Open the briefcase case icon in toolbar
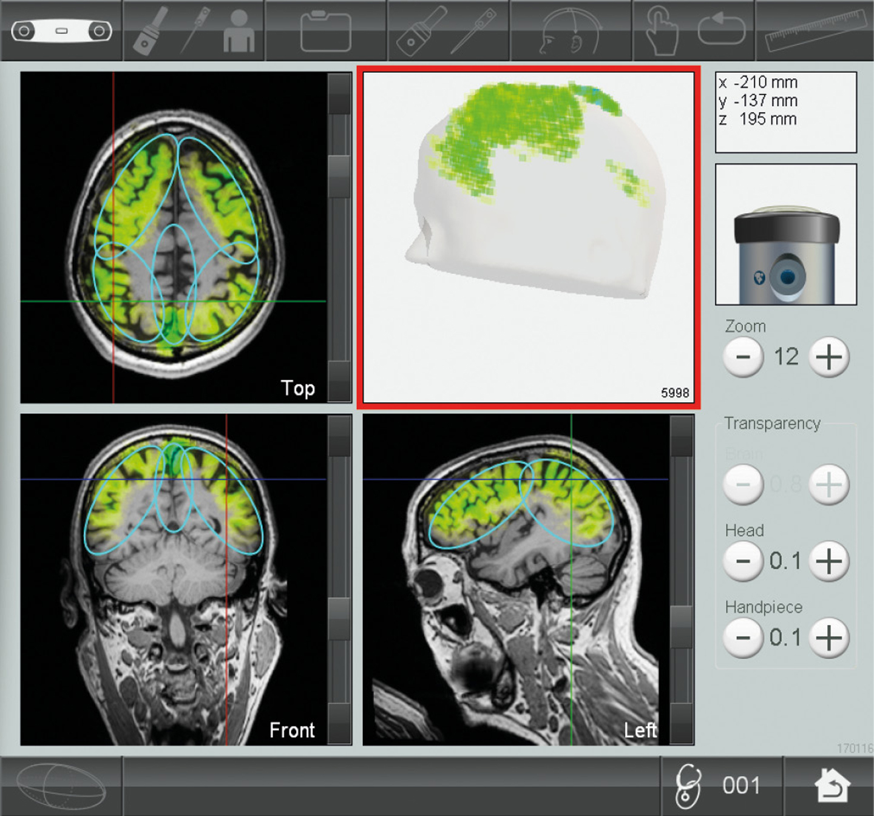Viewport: 874px width, 816px height. click(x=326, y=30)
